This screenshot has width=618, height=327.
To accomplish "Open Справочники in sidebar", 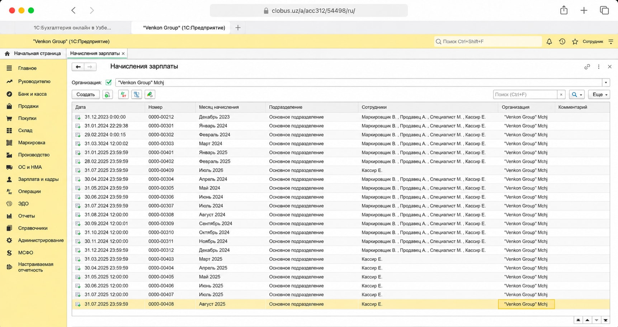I will [33, 228].
